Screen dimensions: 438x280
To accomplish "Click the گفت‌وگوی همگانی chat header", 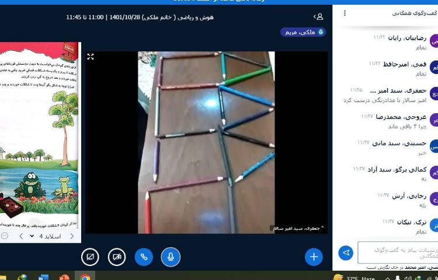I will (414, 13).
